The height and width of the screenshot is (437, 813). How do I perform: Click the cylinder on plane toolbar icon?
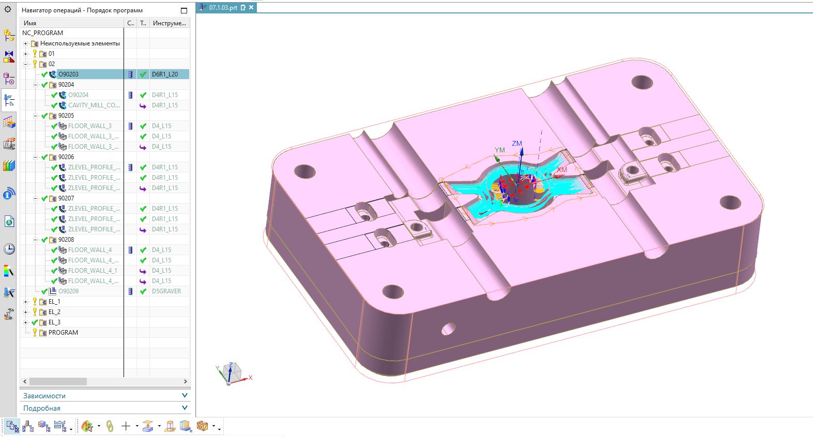(170, 426)
